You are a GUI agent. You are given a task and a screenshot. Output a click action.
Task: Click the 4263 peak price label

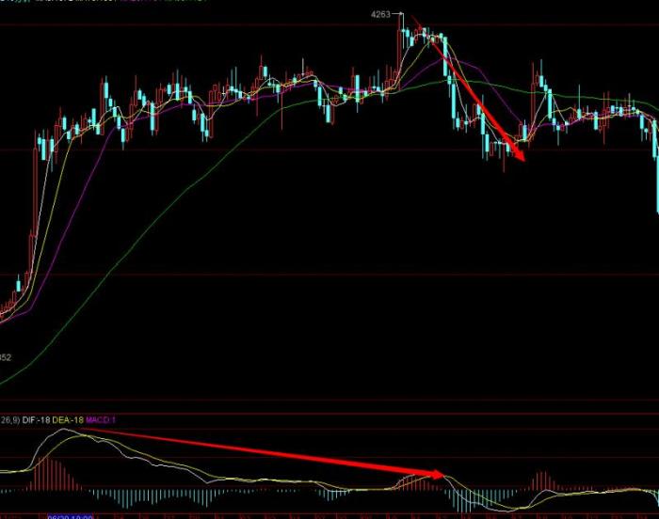380,15
